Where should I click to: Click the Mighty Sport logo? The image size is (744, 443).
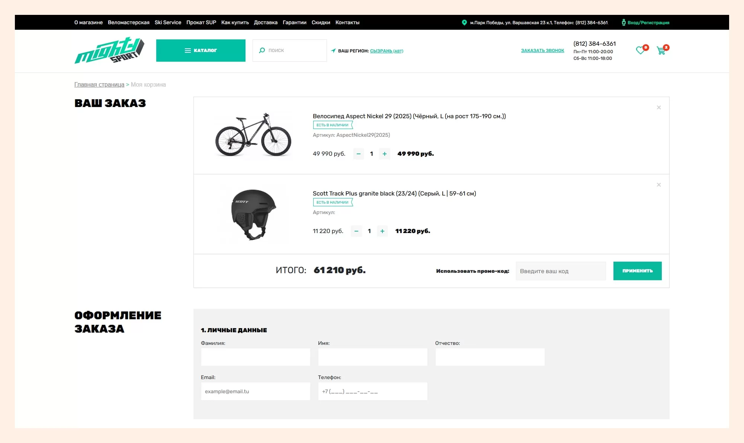click(109, 51)
